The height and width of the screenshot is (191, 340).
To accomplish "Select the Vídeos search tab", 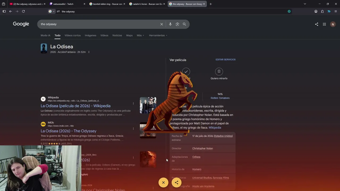I will (x=104, y=35).
